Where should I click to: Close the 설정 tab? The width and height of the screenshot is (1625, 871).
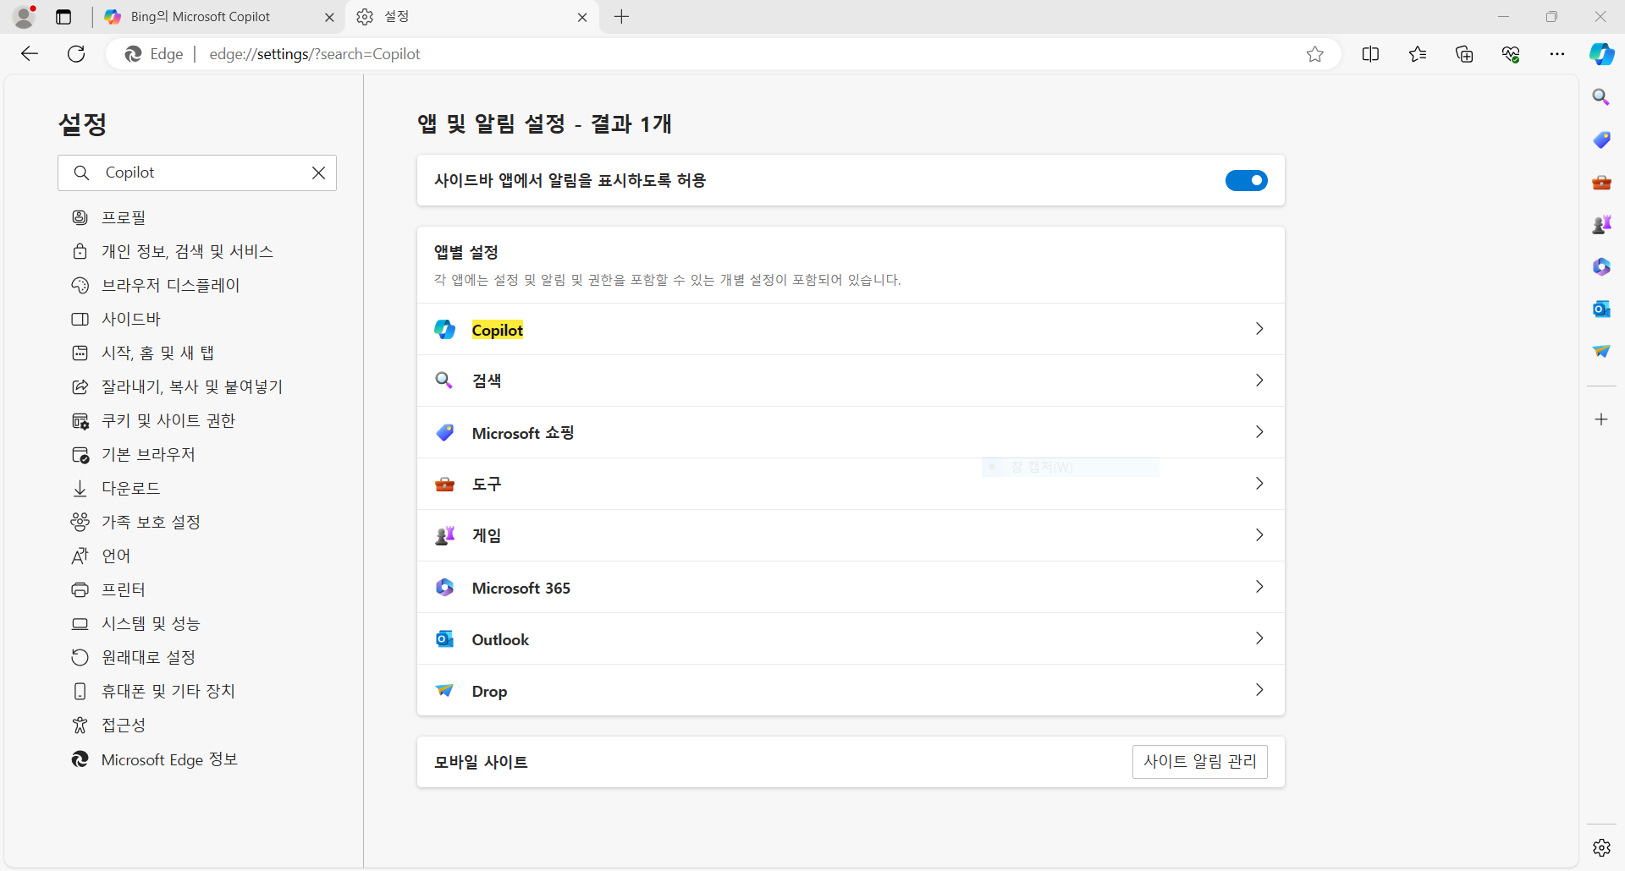tap(582, 17)
